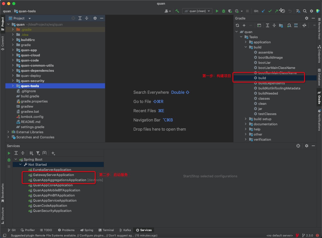Click Git branch 2.3.0 in status bar

pyautogui.click(x=307, y=235)
